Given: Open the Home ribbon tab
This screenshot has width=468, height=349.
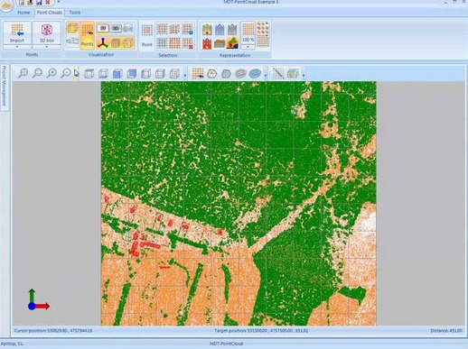Looking at the screenshot, I should pos(23,13).
